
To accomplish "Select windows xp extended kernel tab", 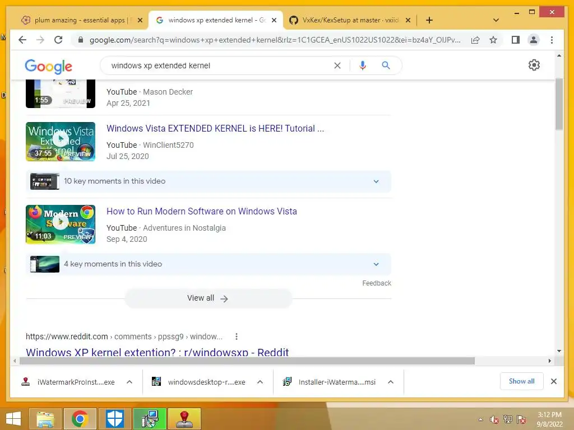I will (x=216, y=20).
